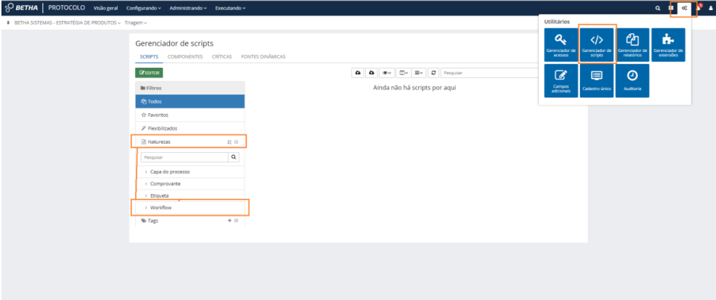Open Gerenciador de extensões tile
Screen dimensions: 716x300
668,45
